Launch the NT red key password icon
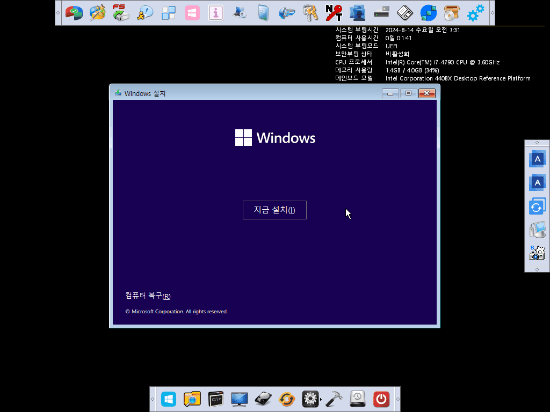The image size is (550, 412). [x=334, y=13]
